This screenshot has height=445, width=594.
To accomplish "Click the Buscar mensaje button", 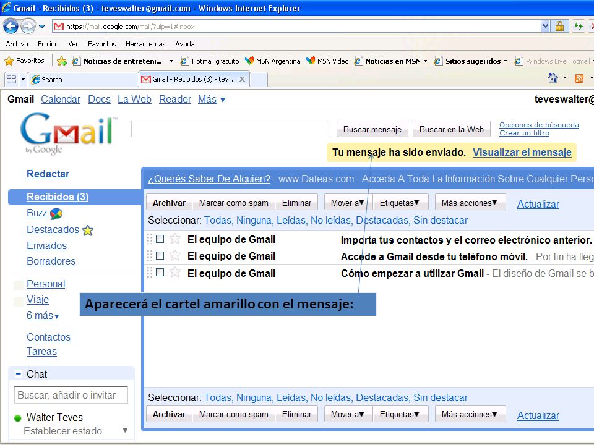I will tap(372, 129).
